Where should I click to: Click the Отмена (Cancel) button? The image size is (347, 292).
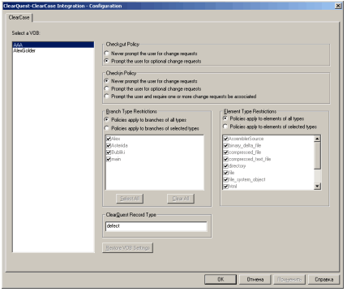[255, 280]
